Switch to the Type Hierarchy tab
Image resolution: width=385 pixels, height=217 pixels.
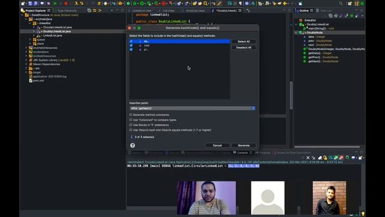pos(65,11)
